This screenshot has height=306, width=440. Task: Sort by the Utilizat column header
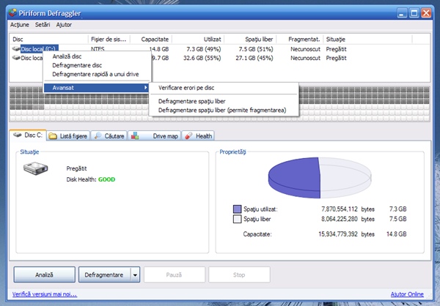198,40
